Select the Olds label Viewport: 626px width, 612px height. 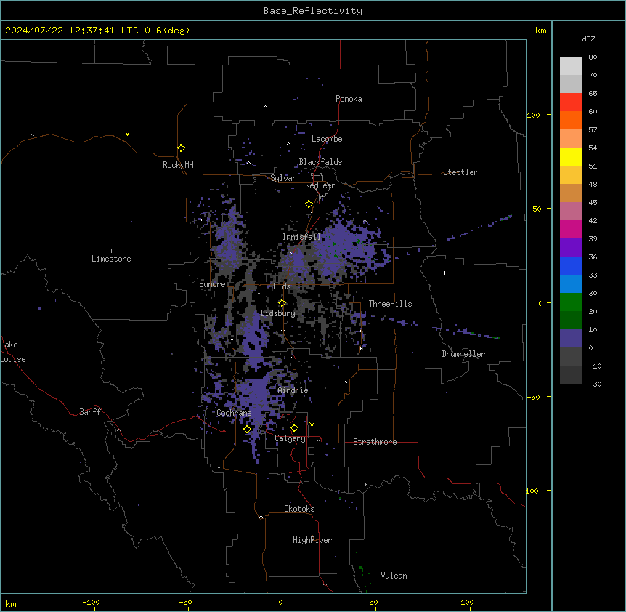pyautogui.click(x=282, y=286)
